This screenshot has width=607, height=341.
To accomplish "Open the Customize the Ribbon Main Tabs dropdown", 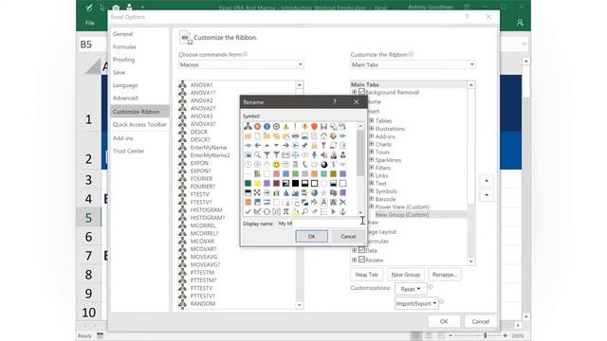I will [x=413, y=64].
